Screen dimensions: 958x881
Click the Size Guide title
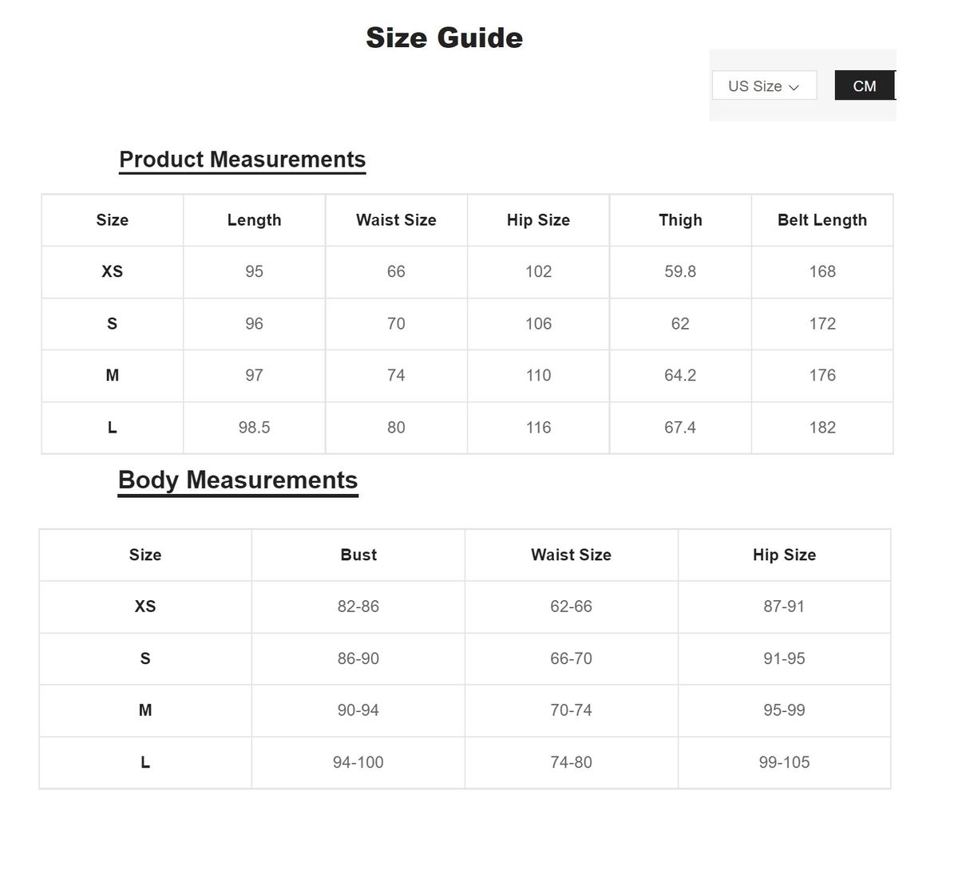point(444,38)
